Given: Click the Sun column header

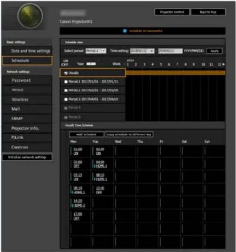Looking at the screenshot, I should (x=207, y=141).
